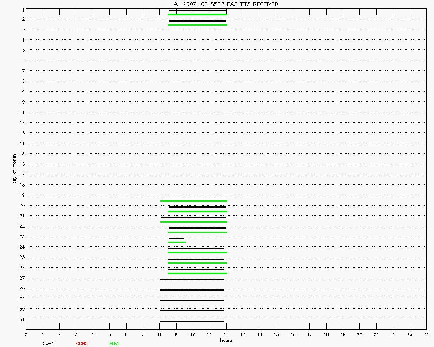Image resolution: width=434 pixels, height=347 pixels.
Task: Select the black bar for day 31
Action: [192, 321]
